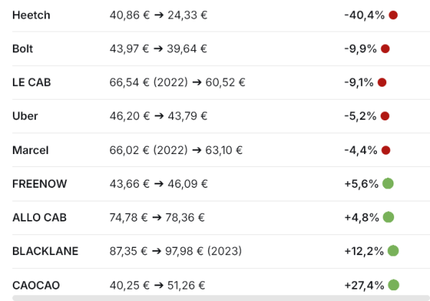Select the Heetch company name
The height and width of the screenshot is (301, 430).
(x=31, y=15)
